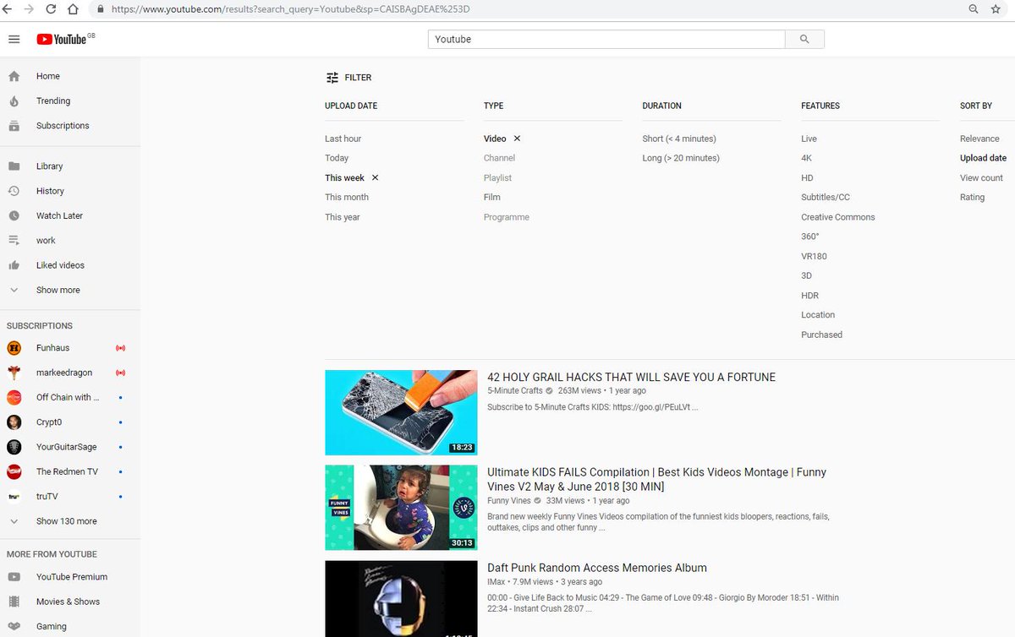Click the browser back arrow

pyautogui.click(x=8, y=8)
